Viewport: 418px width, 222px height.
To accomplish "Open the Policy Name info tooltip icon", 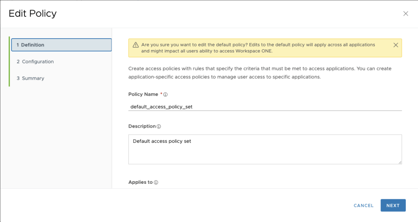I will pyautogui.click(x=165, y=94).
